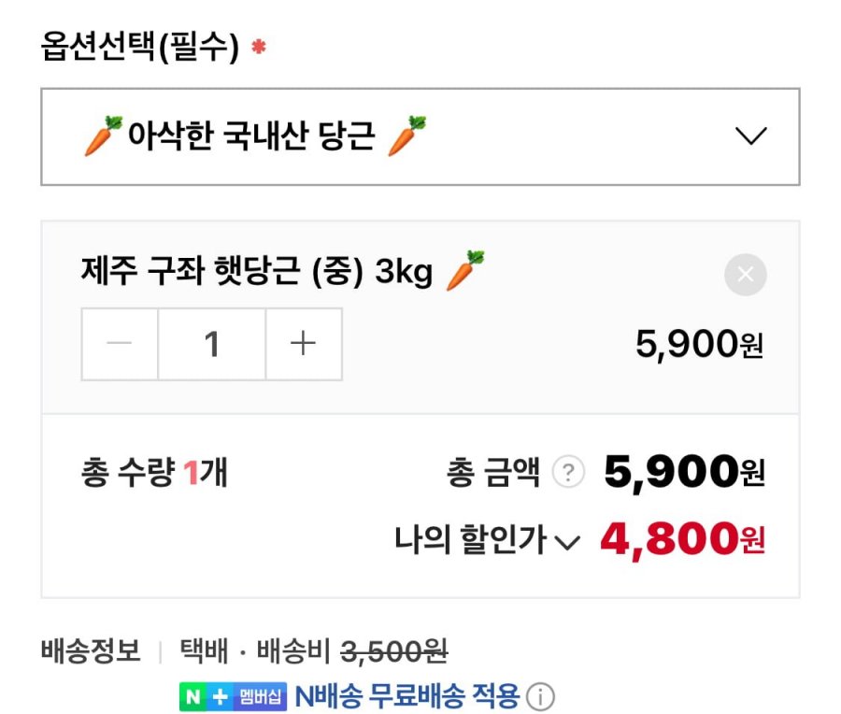Screen dimensions: 841x714
Task: Open the N배송 무료배송 적용 link
Action: [406, 696]
